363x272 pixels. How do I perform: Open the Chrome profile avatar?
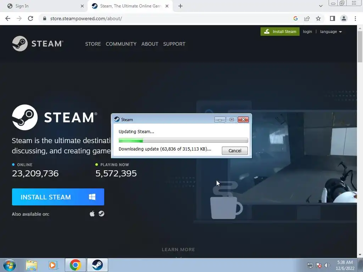pyautogui.click(x=344, y=18)
